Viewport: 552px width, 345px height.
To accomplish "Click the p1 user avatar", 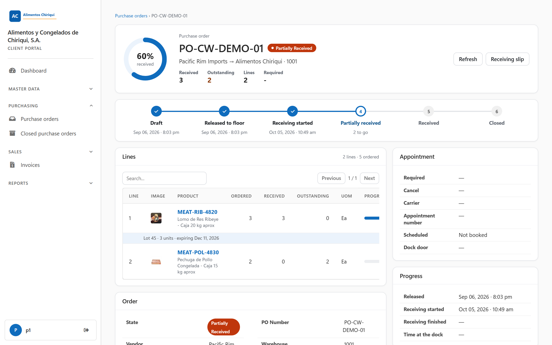I will click(16, 330).
